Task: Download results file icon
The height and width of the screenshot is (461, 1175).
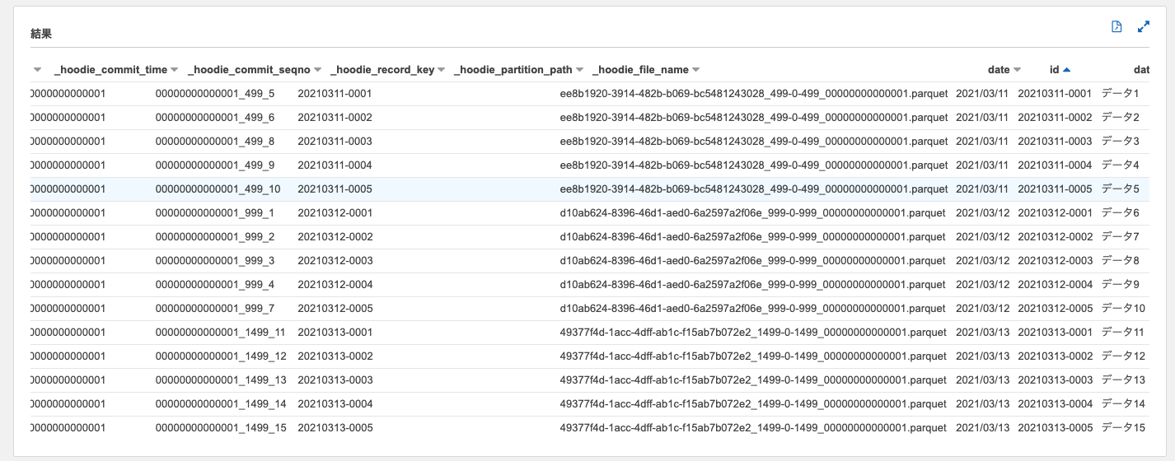Action: point(1116,27)
